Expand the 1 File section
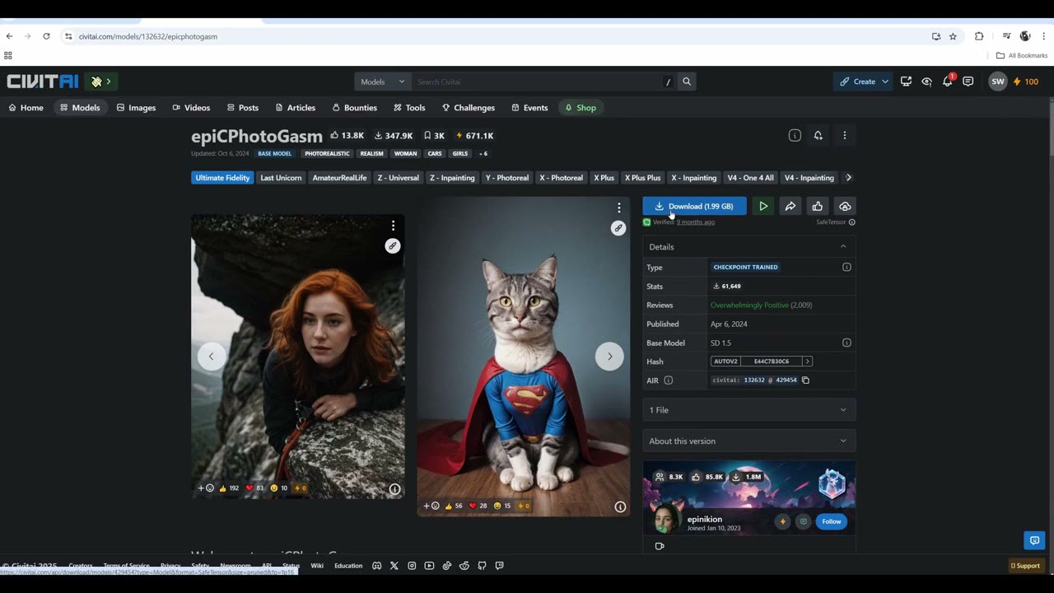This screenshot has width=1054, height=593. tap(749, 410)
